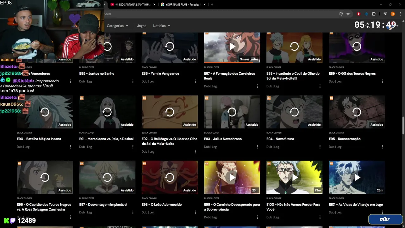Replay episode E96 thumbnail

45,177
